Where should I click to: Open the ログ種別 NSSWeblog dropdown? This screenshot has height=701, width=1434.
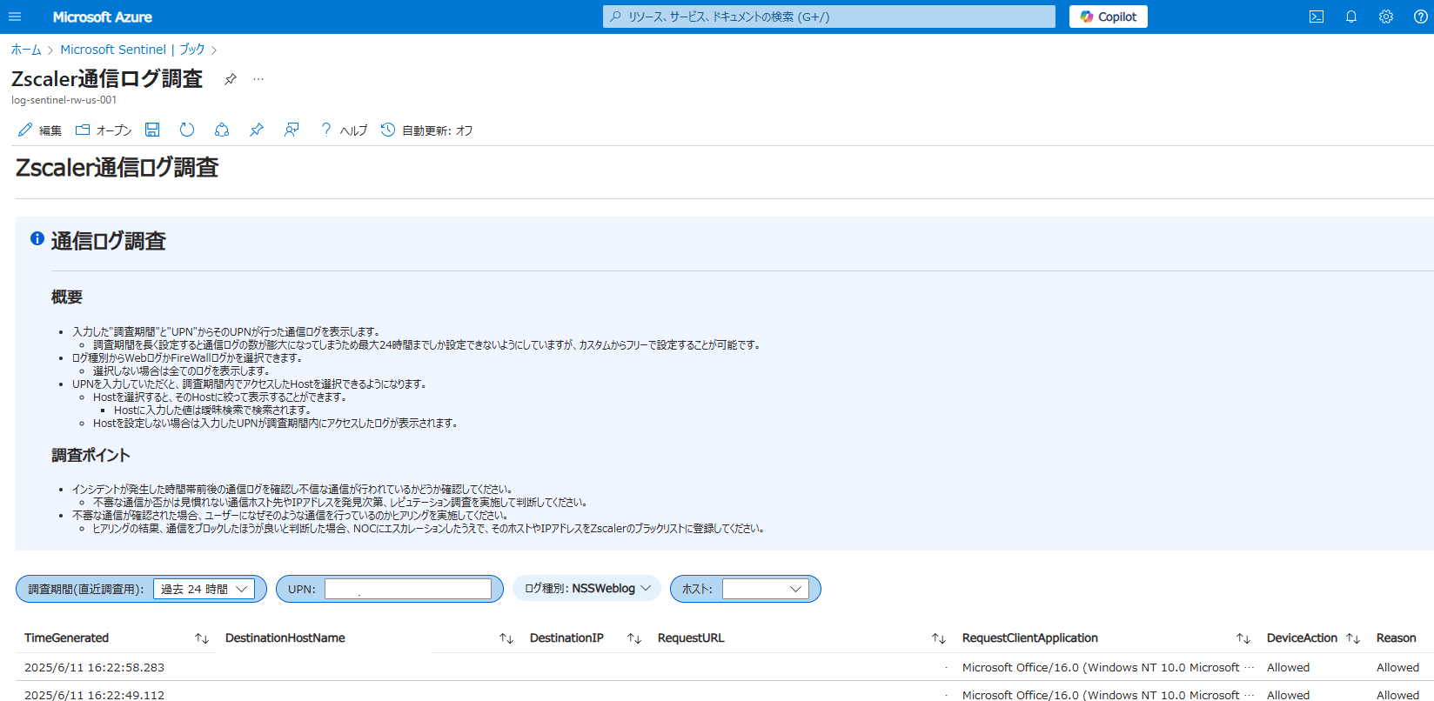pyautogui.click(x=587, y=589)
